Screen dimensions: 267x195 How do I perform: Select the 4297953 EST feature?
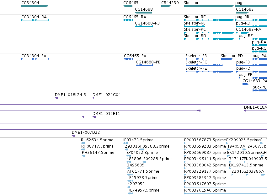[129, 187]
